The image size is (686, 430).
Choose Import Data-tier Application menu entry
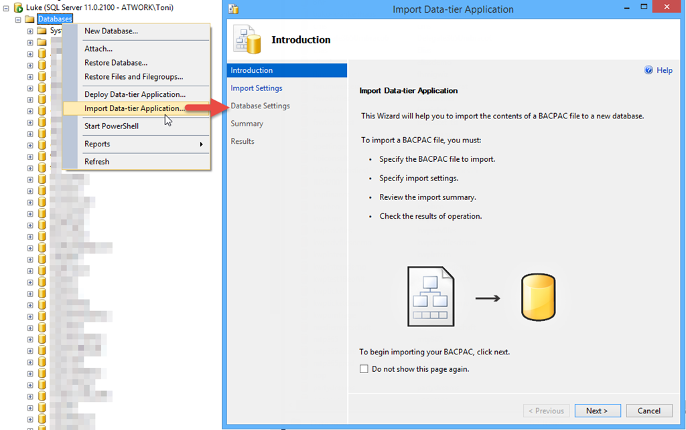[x=135, y=108]
